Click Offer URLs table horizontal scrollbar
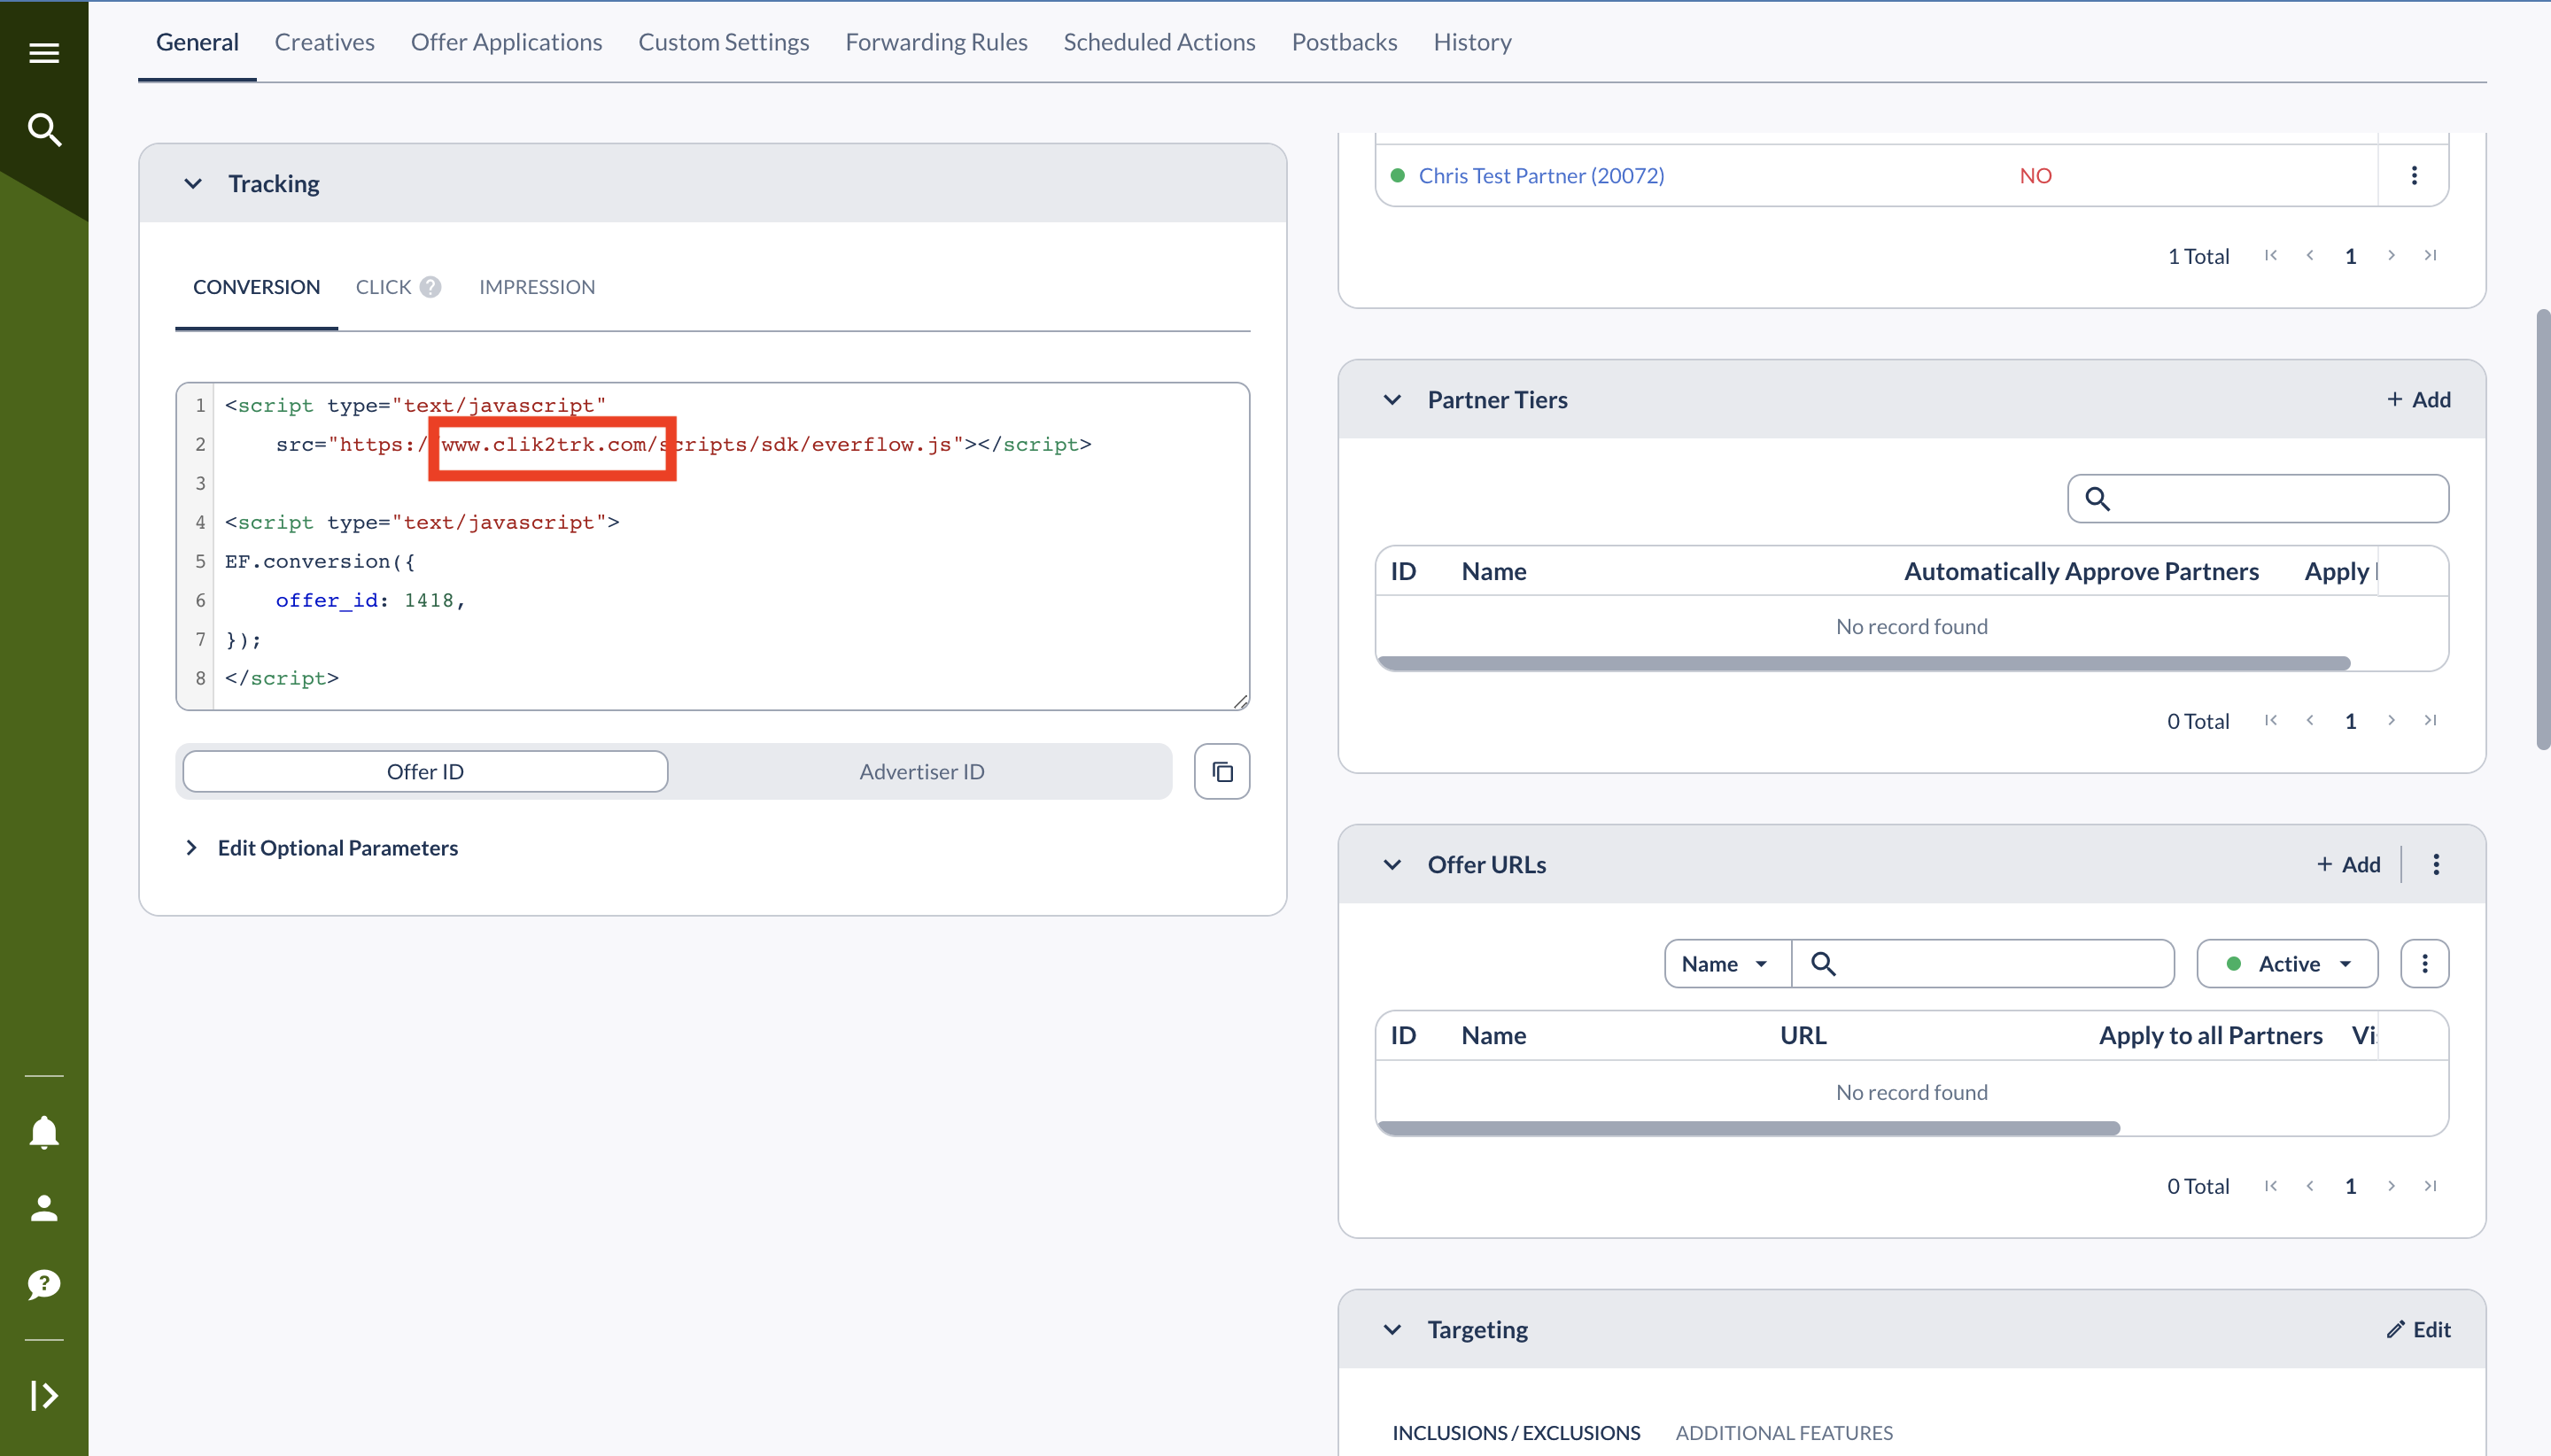This screenshot has width=2551, height=1456. (x=1748, y=1127)
